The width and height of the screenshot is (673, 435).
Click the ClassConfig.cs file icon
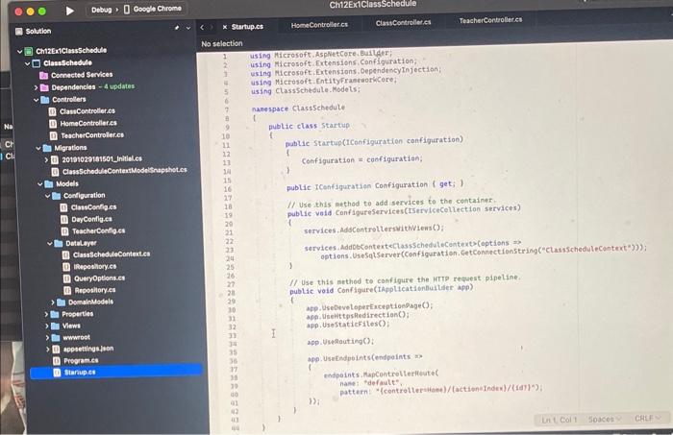64,207
